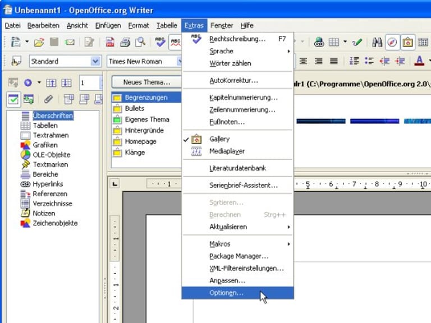Click the Data sources icon
431x323 pixels.
423,42
